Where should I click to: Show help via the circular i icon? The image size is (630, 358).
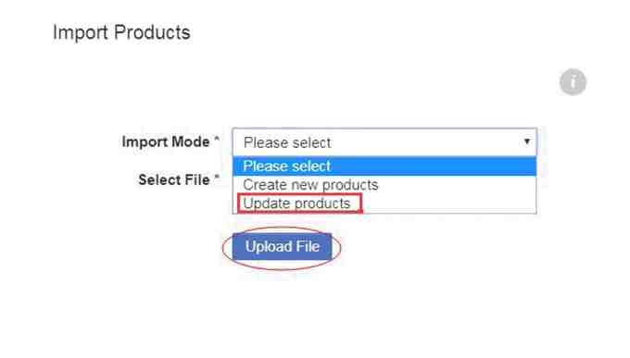[573, 82]
